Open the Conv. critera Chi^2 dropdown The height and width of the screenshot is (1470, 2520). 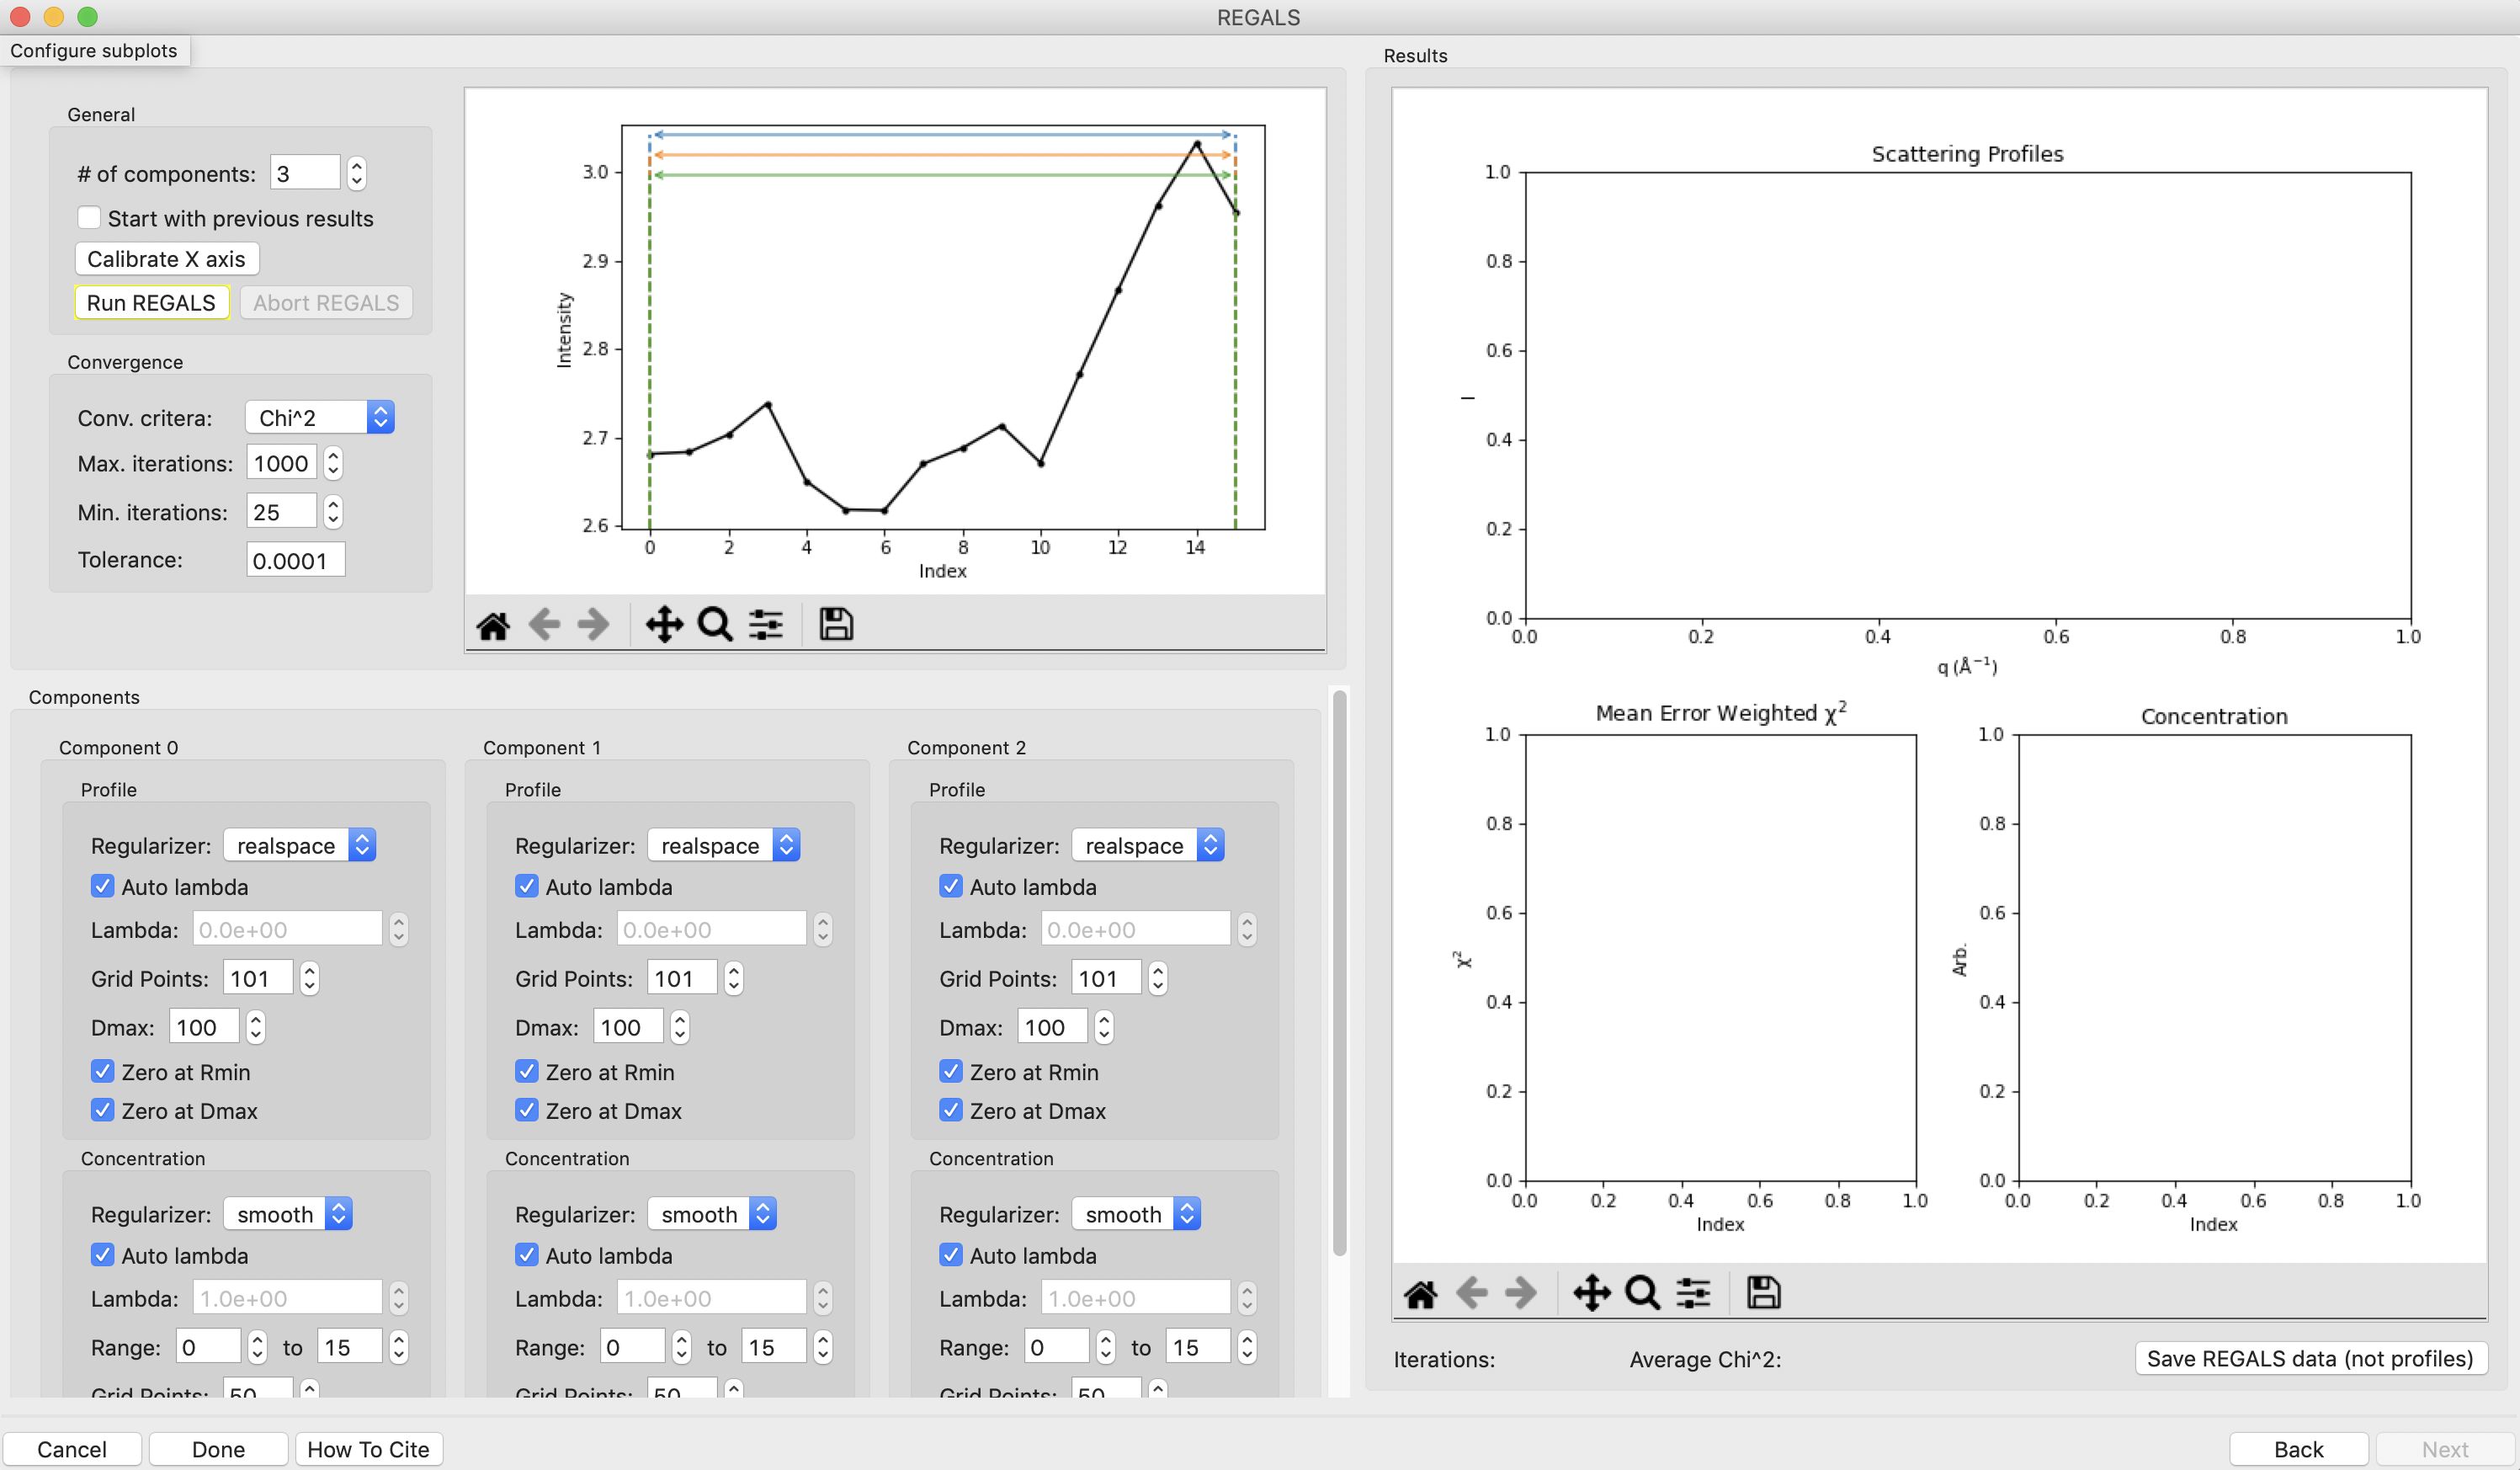(320, 418)
